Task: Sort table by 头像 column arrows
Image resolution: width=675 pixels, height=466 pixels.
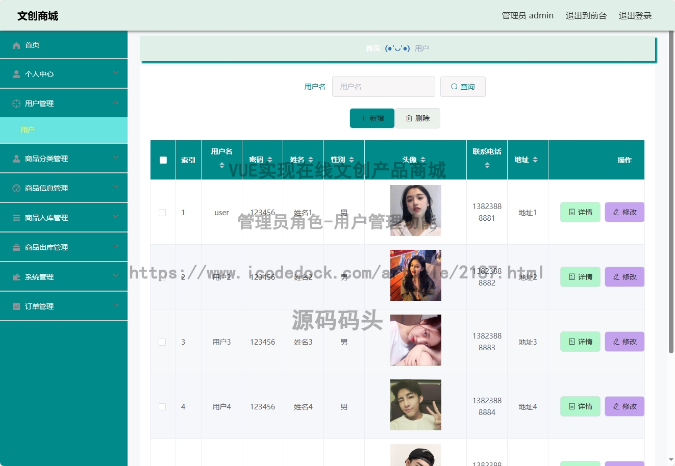Action: tap(423, 160)
